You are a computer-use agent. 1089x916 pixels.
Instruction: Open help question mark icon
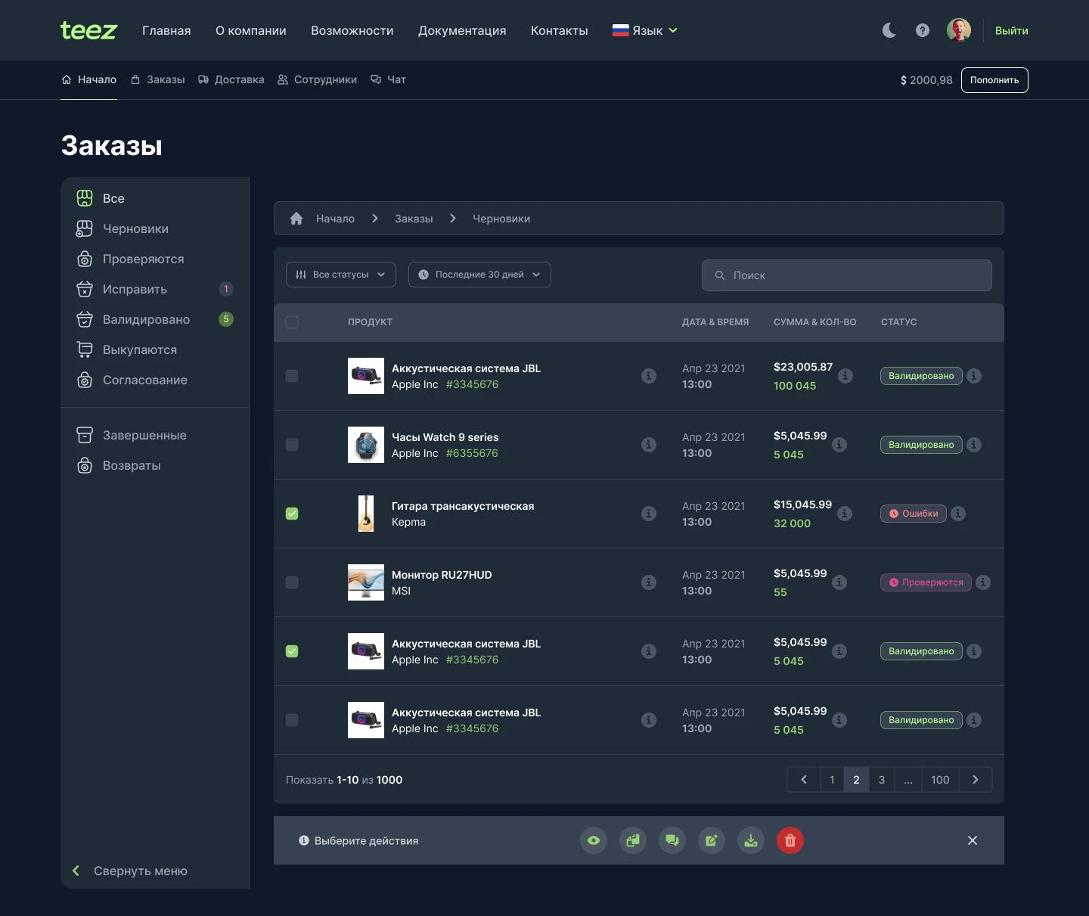point(923,30)
